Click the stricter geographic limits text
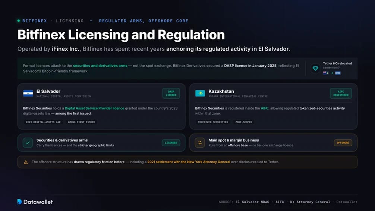This screenshot has width=375, height=211. coord(96,145)
